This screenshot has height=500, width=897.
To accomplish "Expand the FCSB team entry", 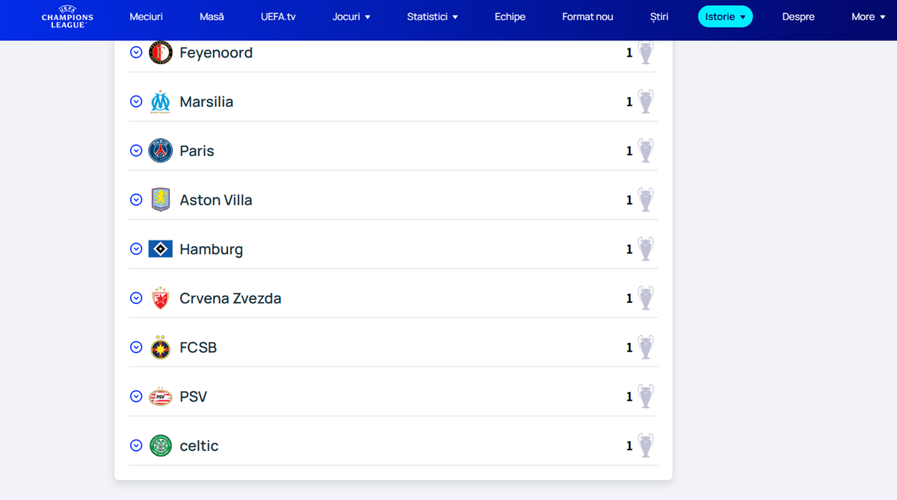I will point(136,347).
